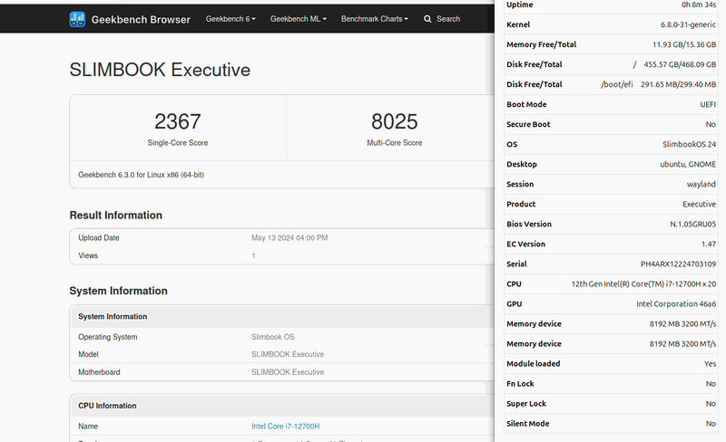Click the Upload Date value
726x442 pixels.
289,238
